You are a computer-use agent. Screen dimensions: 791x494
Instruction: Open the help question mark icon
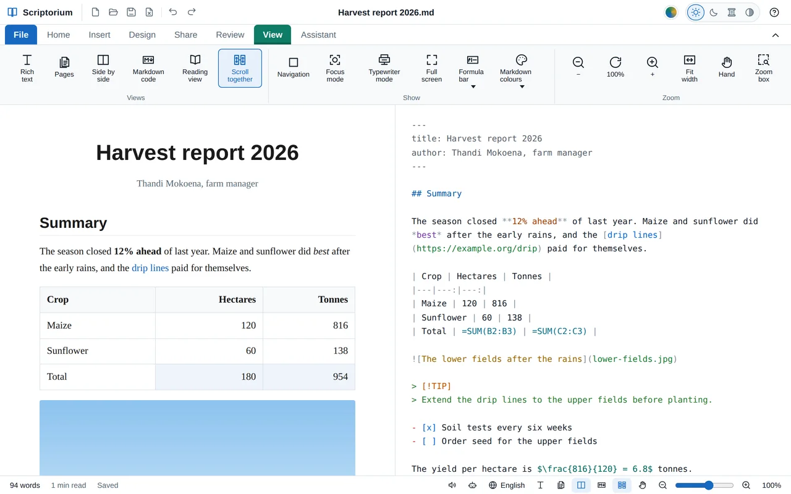coord(774,12)
